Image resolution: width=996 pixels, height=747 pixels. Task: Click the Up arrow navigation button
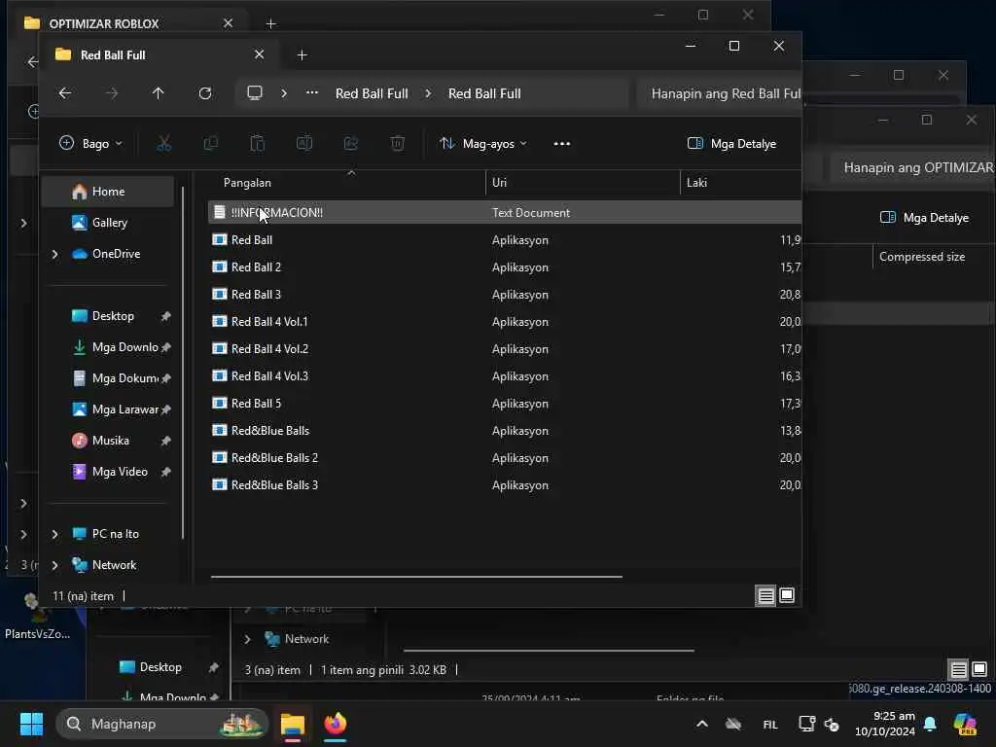click(159, 93)
